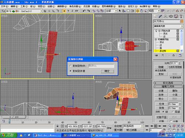Select the arrow Select Object tool
Viewport: 185px width, 138px height.
120,11
